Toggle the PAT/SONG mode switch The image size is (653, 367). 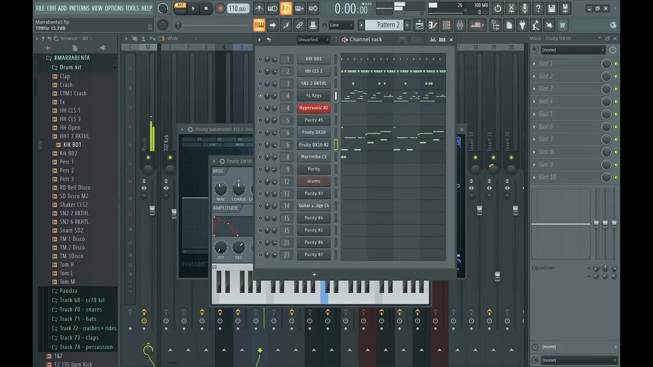click(180, 8)
